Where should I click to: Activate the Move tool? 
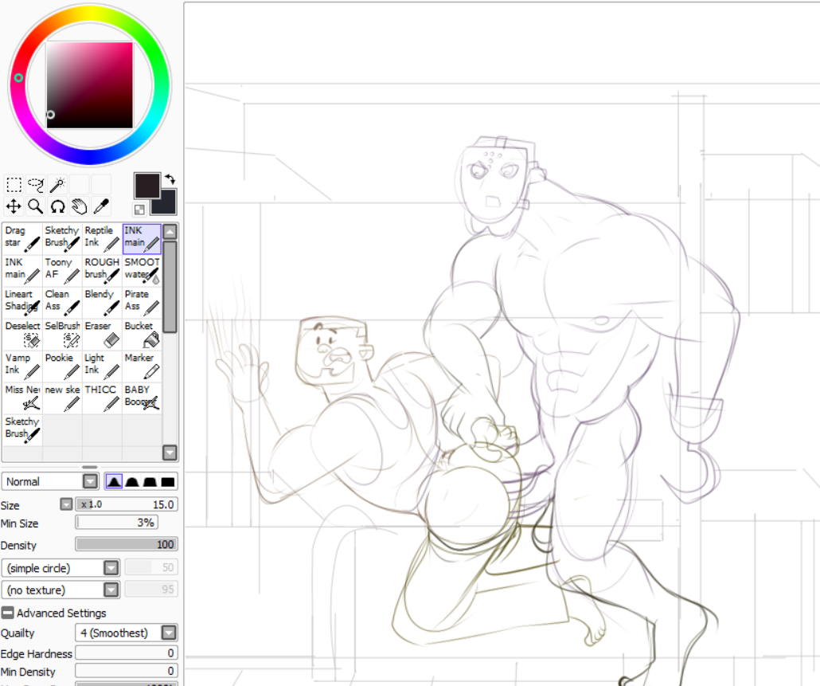[x=14, y=207]
